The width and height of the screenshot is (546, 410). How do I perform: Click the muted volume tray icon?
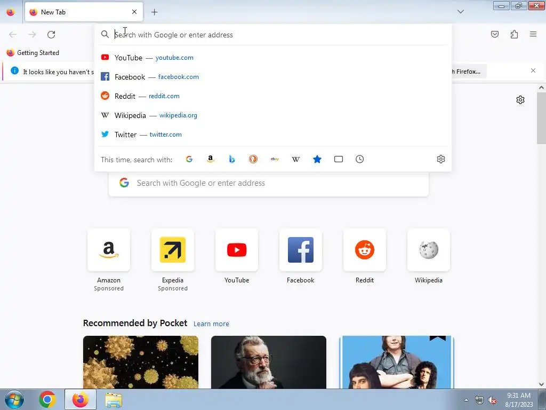click(492, 400)
